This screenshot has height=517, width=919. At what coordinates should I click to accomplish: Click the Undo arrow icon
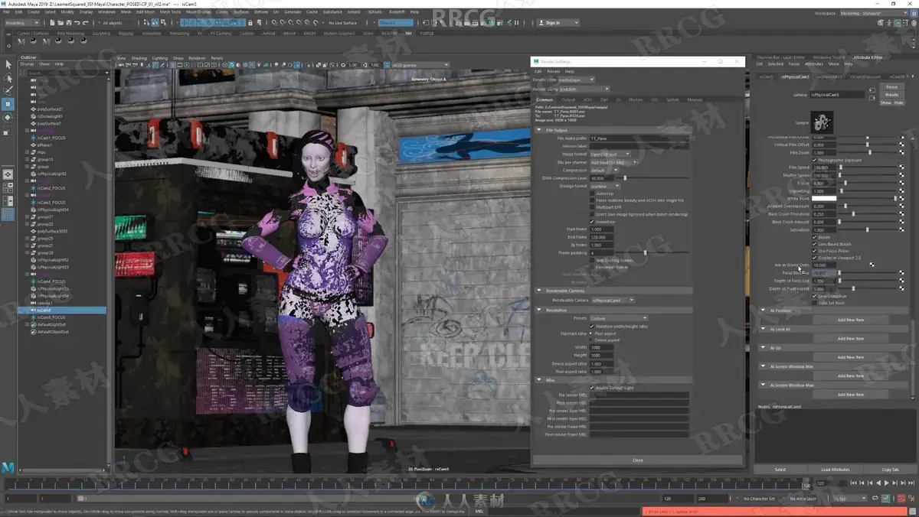76,23
